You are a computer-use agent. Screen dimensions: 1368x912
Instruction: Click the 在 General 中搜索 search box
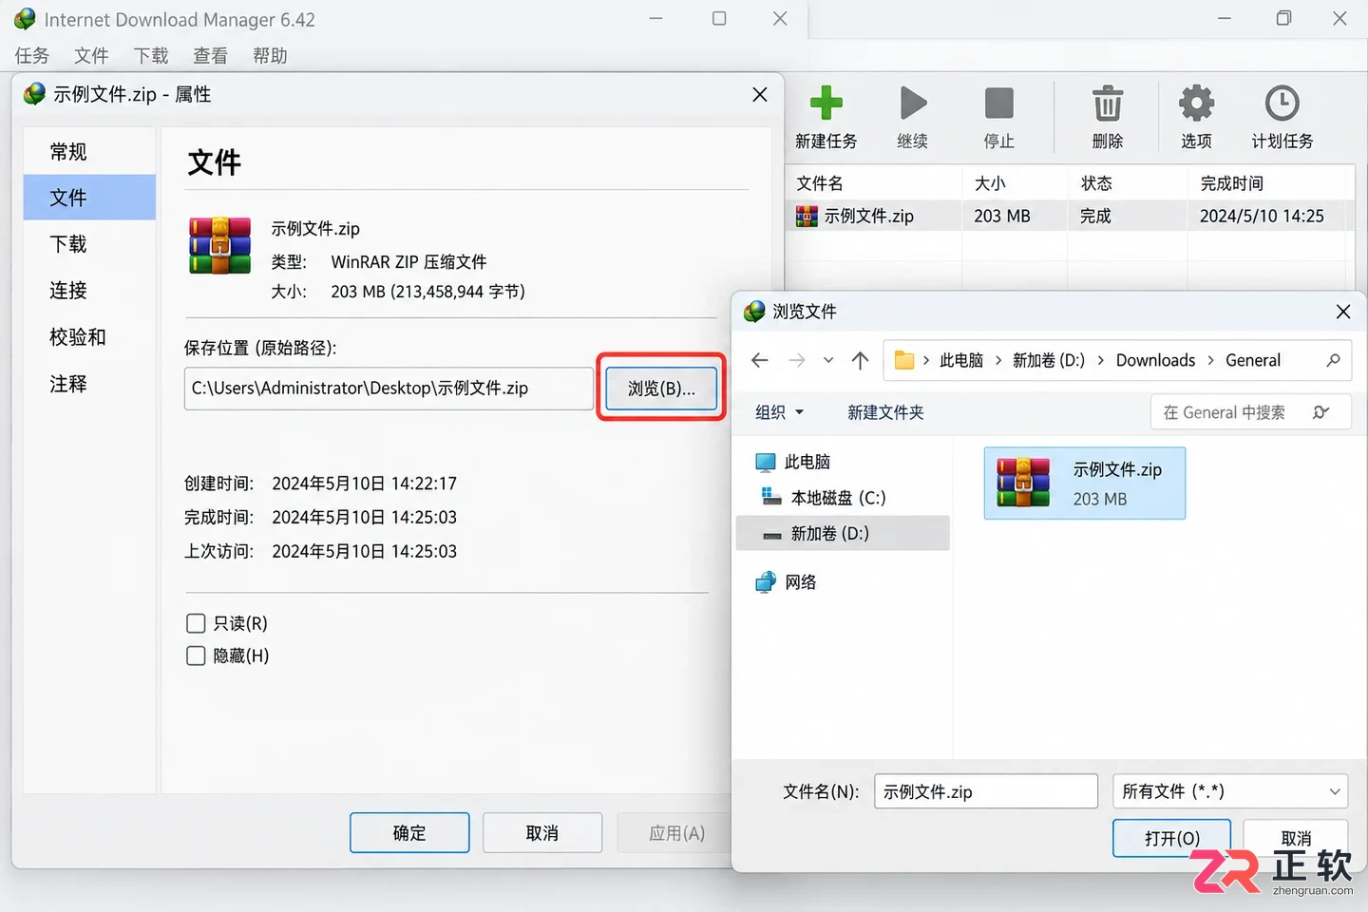click(x=1250, y=412)
